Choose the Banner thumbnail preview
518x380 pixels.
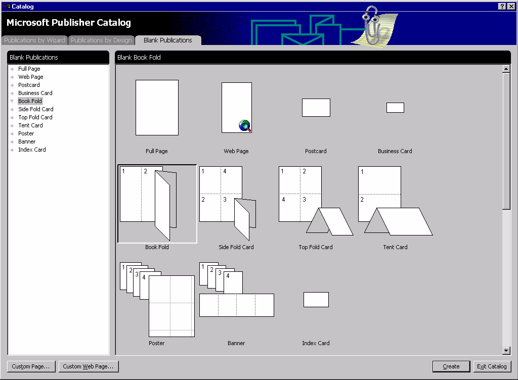click(x=237, y=290)
